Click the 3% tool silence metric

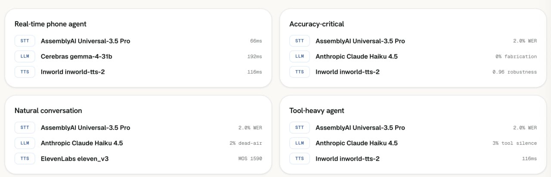(515, 143)
